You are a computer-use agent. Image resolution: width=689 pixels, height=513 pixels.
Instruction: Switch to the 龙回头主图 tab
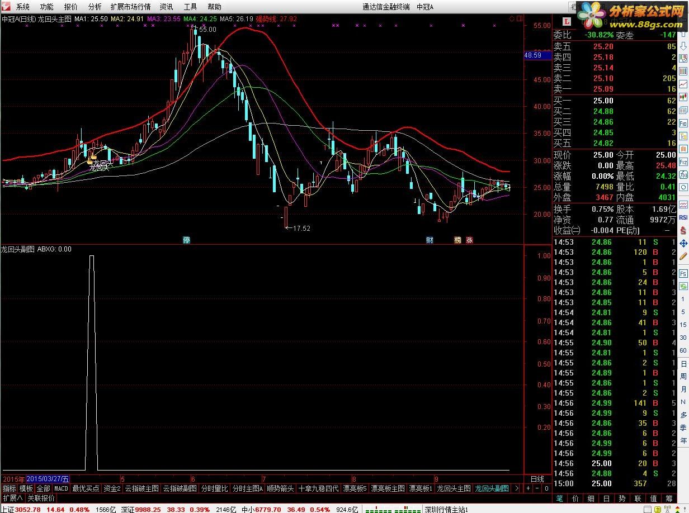[454, 488]
